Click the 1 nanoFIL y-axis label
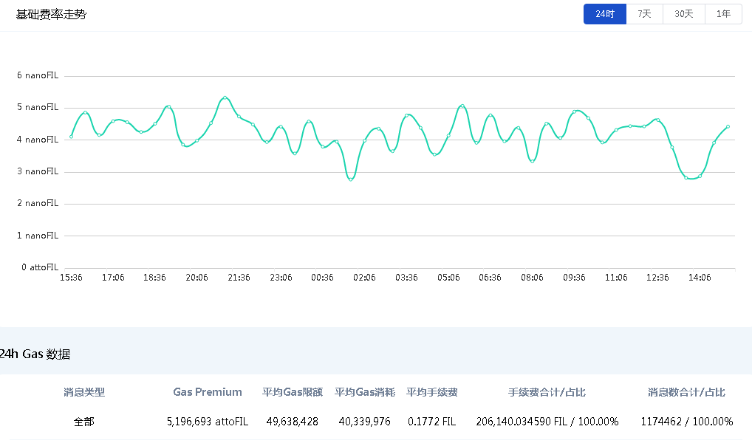752x446 pixels. (38, 236)
